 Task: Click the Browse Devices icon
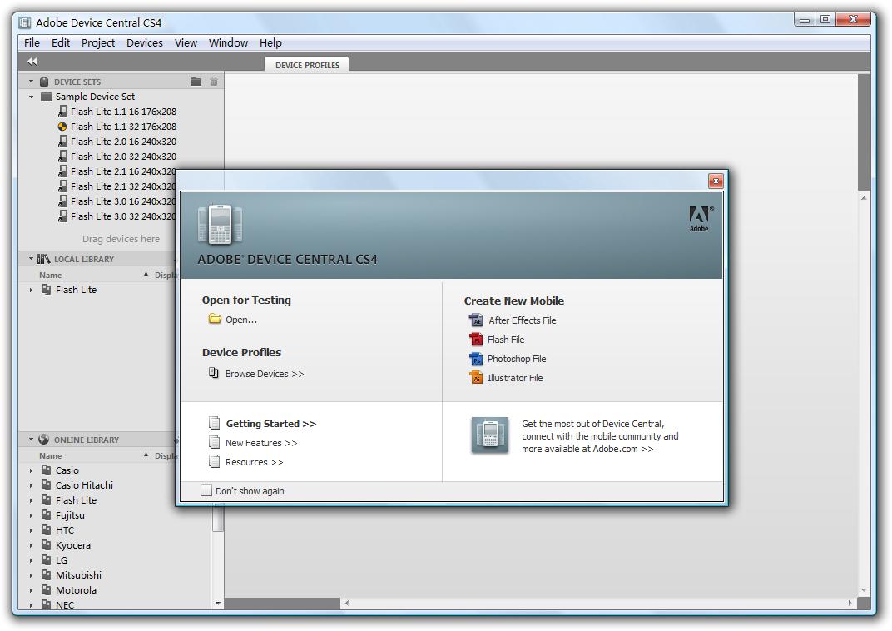click(214, 373)
